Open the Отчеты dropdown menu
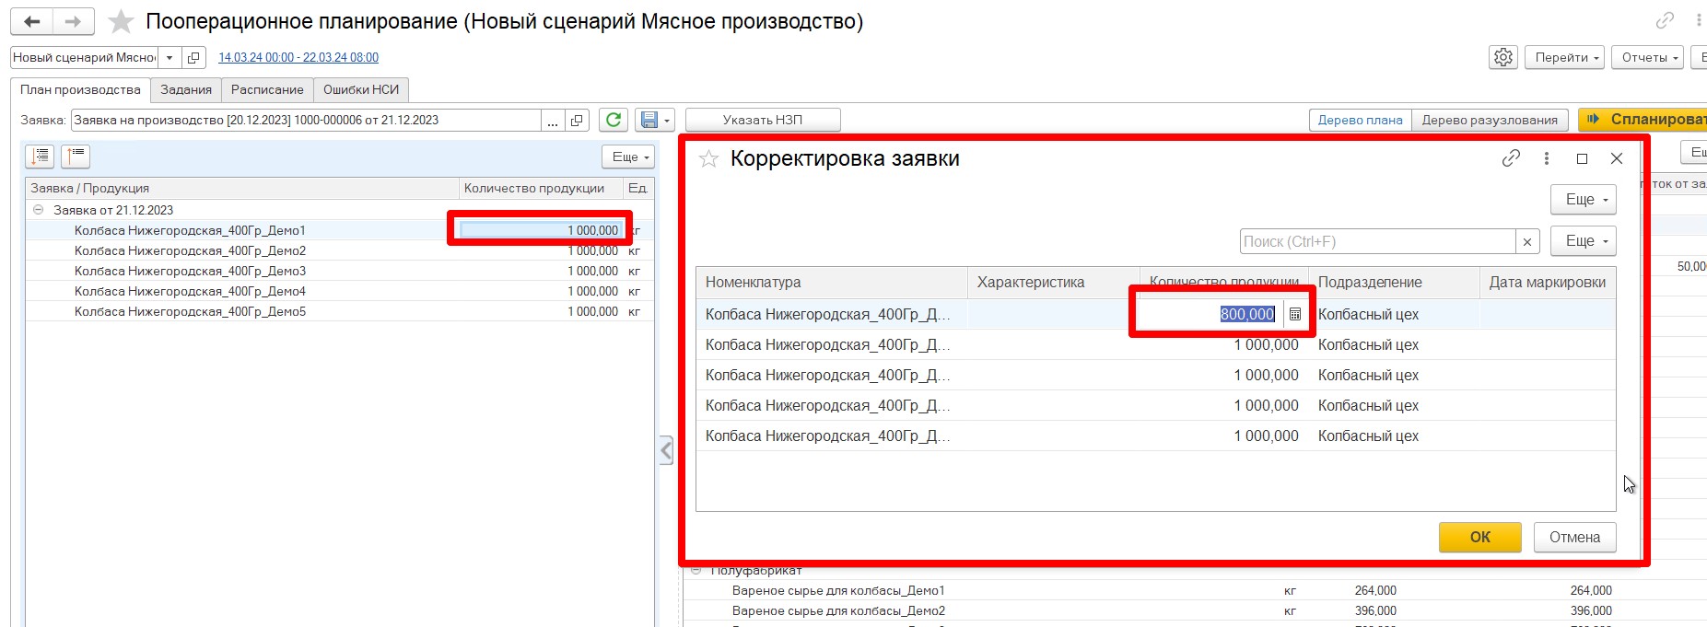 (x=1647, y=57)
